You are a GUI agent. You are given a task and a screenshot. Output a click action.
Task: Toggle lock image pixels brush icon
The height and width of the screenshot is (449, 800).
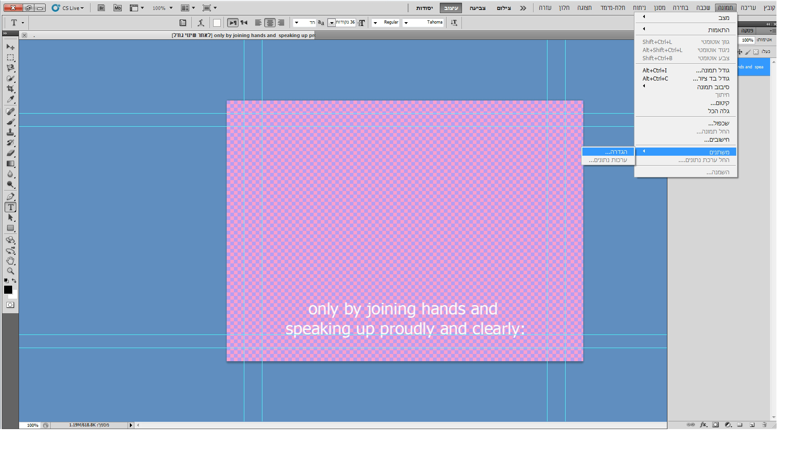pos(748,52)
